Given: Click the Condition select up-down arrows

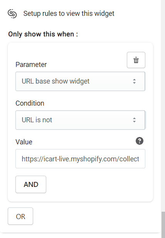Looking at the screenshot, I should (x=134, y=120).
